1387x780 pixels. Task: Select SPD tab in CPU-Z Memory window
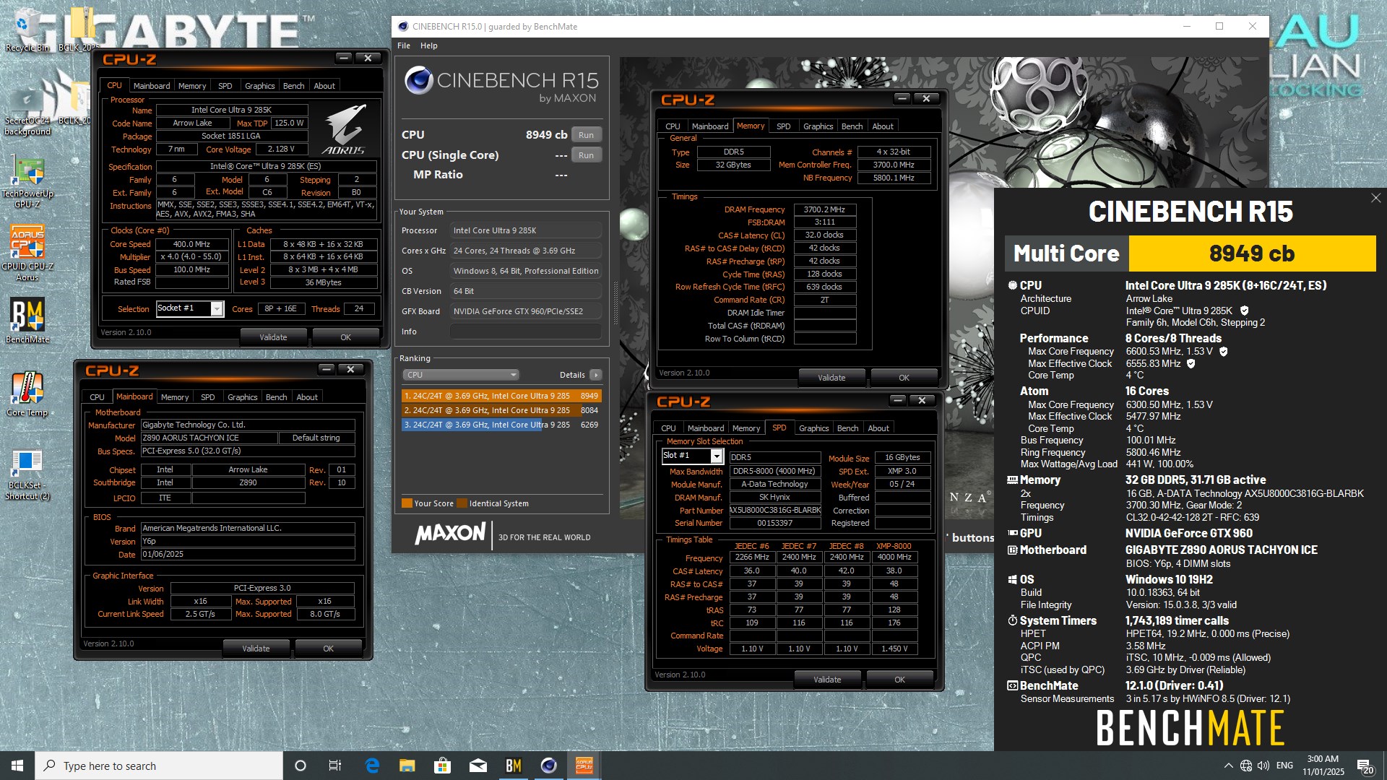coord(784,126)
